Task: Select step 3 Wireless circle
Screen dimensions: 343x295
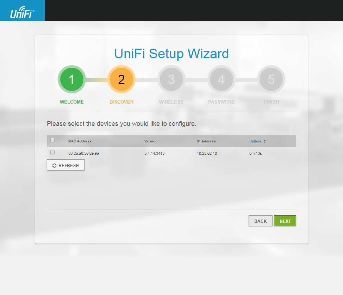Action: tap(171, 79)
